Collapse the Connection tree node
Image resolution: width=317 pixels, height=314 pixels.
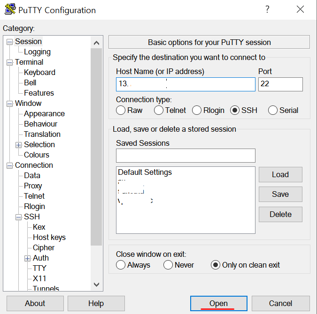tap(9, 165)
